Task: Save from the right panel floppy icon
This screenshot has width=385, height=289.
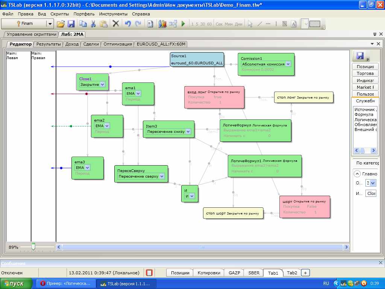Action: tap(360, 56)
